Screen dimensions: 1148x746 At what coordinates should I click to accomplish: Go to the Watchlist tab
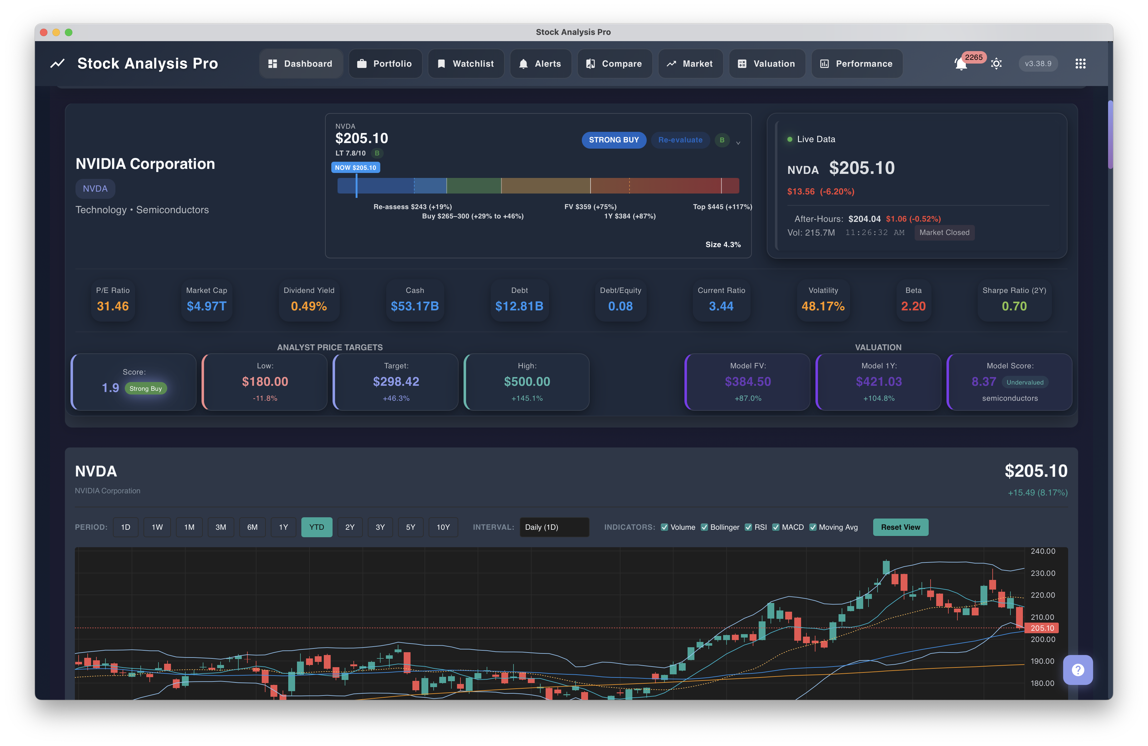pyautogui.click(x=466, y=64)
